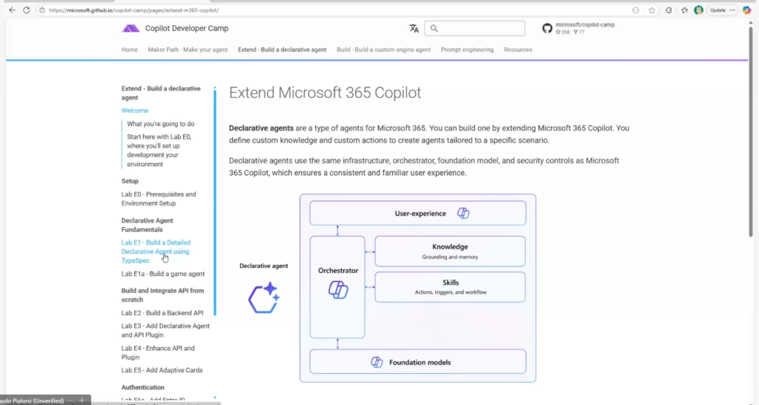
Task: Open Lab E1a - Build a game agent
Action: (x=163, y=274)
